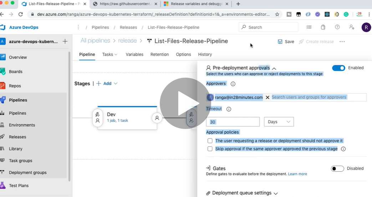372x197 pixels.
Task: Switch to the Pipeline tab
Action: click(87, 54)
